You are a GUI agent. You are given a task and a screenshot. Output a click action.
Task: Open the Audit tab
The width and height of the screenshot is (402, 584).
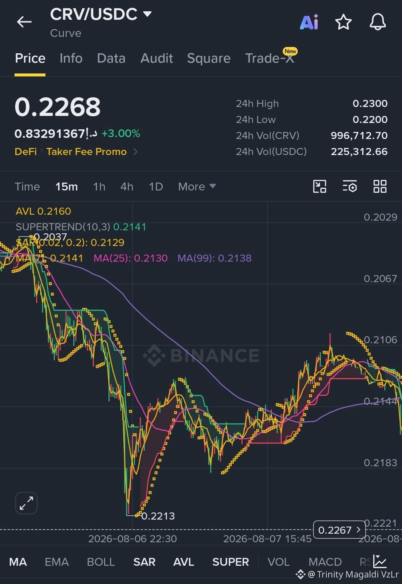[x=156, y=58]
